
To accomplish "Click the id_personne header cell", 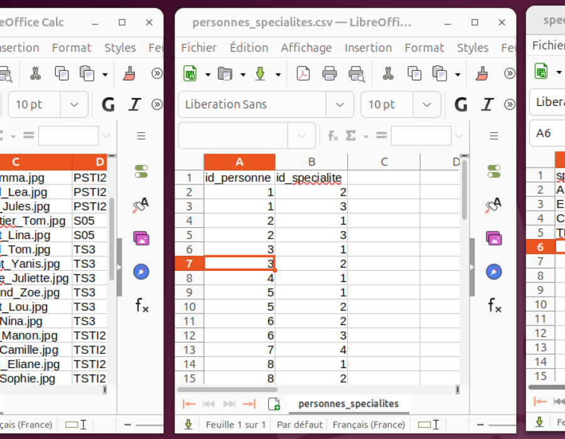I will point(239,177).
